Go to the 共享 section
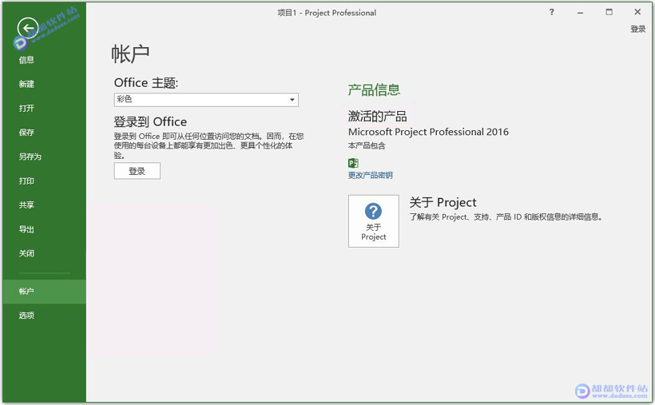This screenshot has width=655, height=405. 26,205
